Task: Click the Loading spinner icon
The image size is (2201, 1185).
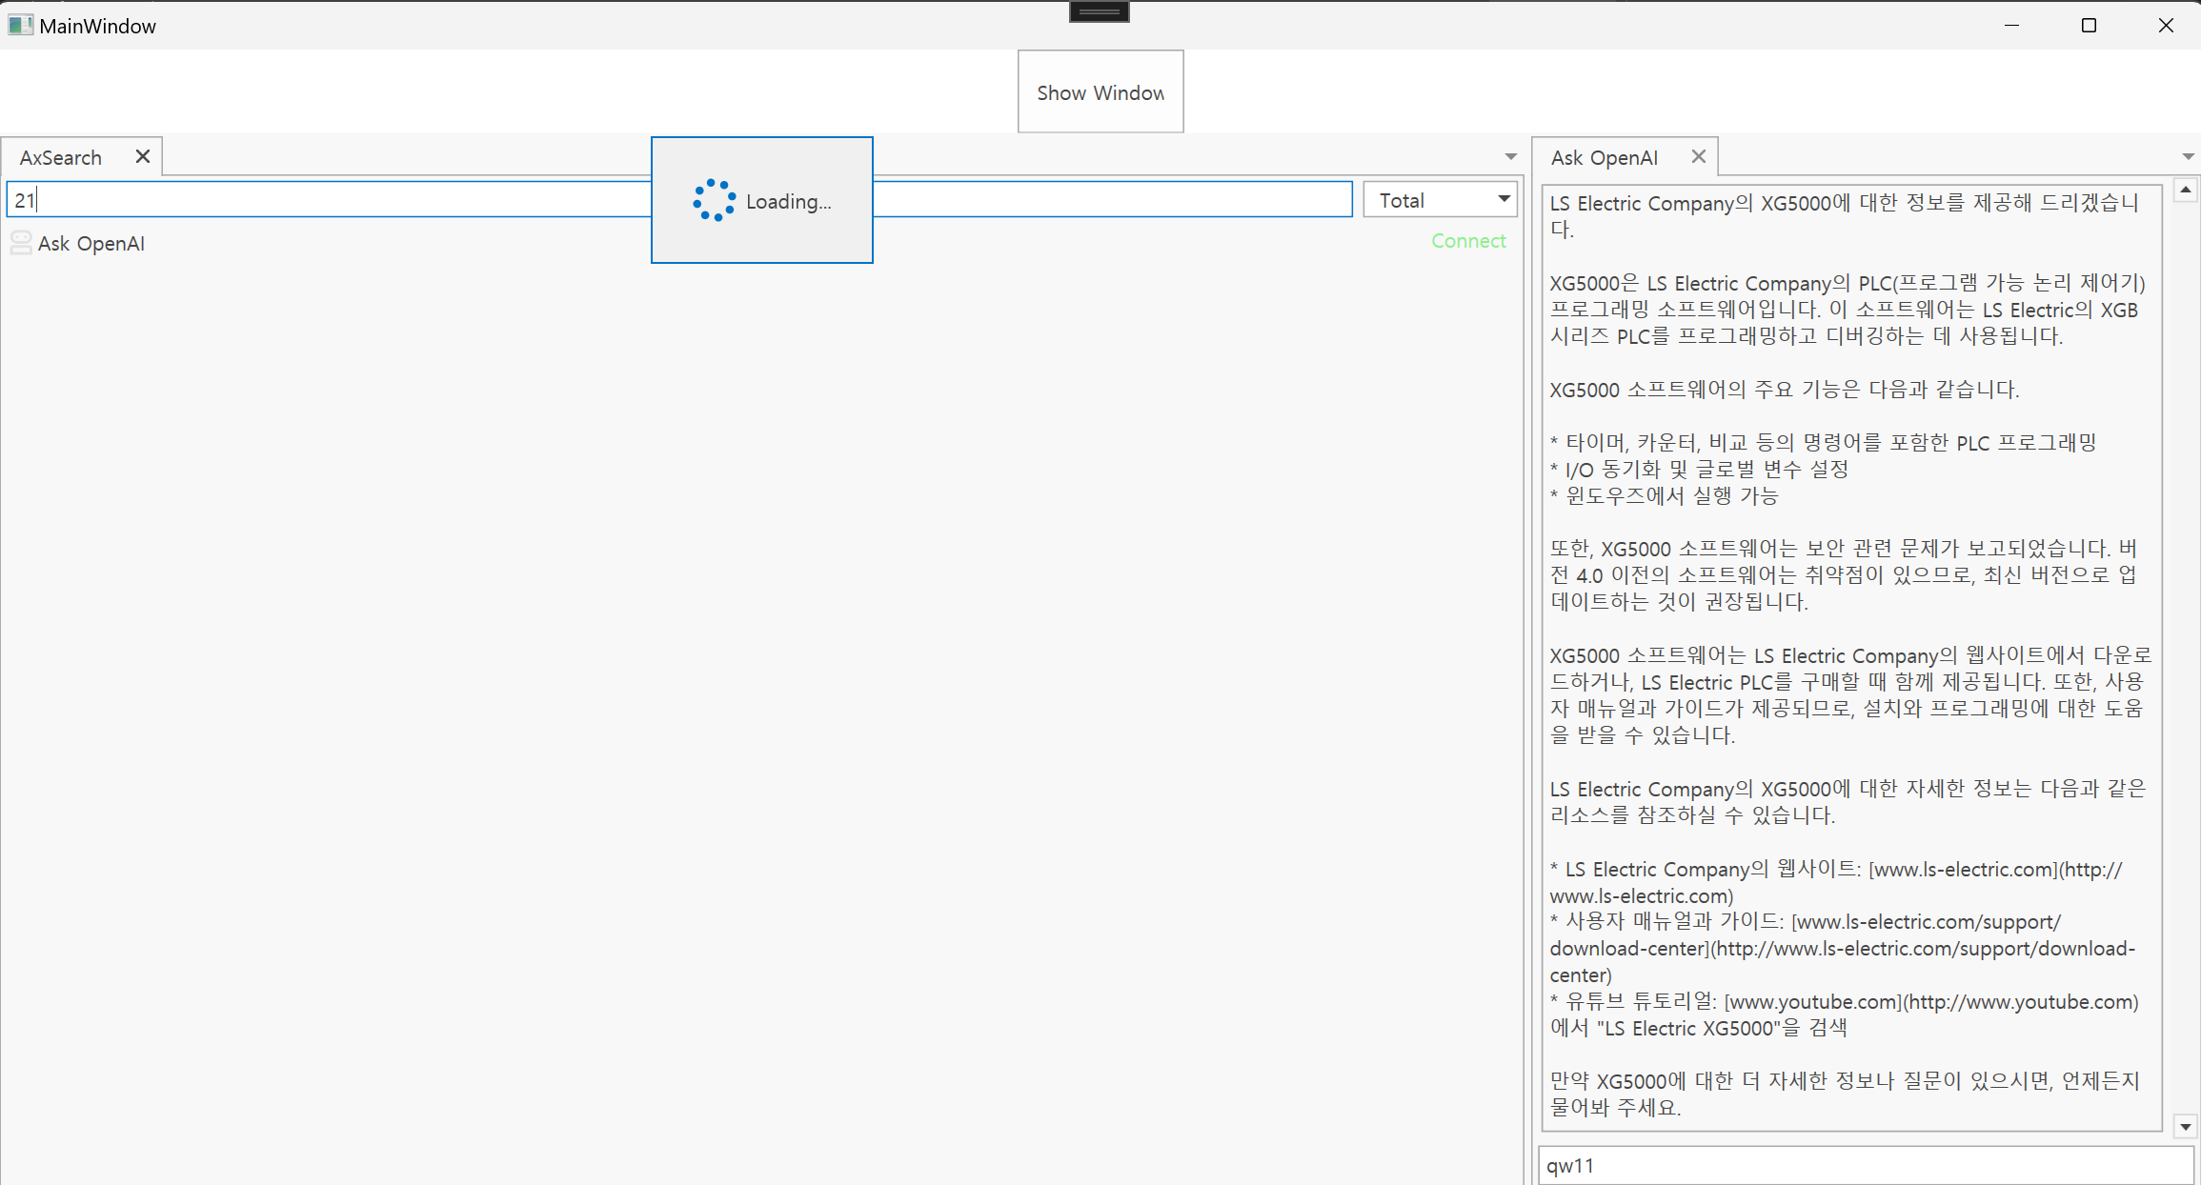Action: (x=714, y=201)
